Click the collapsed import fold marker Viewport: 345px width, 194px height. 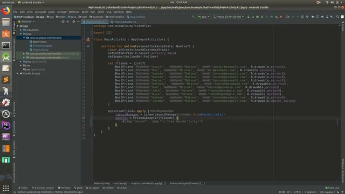click(109, 32)
